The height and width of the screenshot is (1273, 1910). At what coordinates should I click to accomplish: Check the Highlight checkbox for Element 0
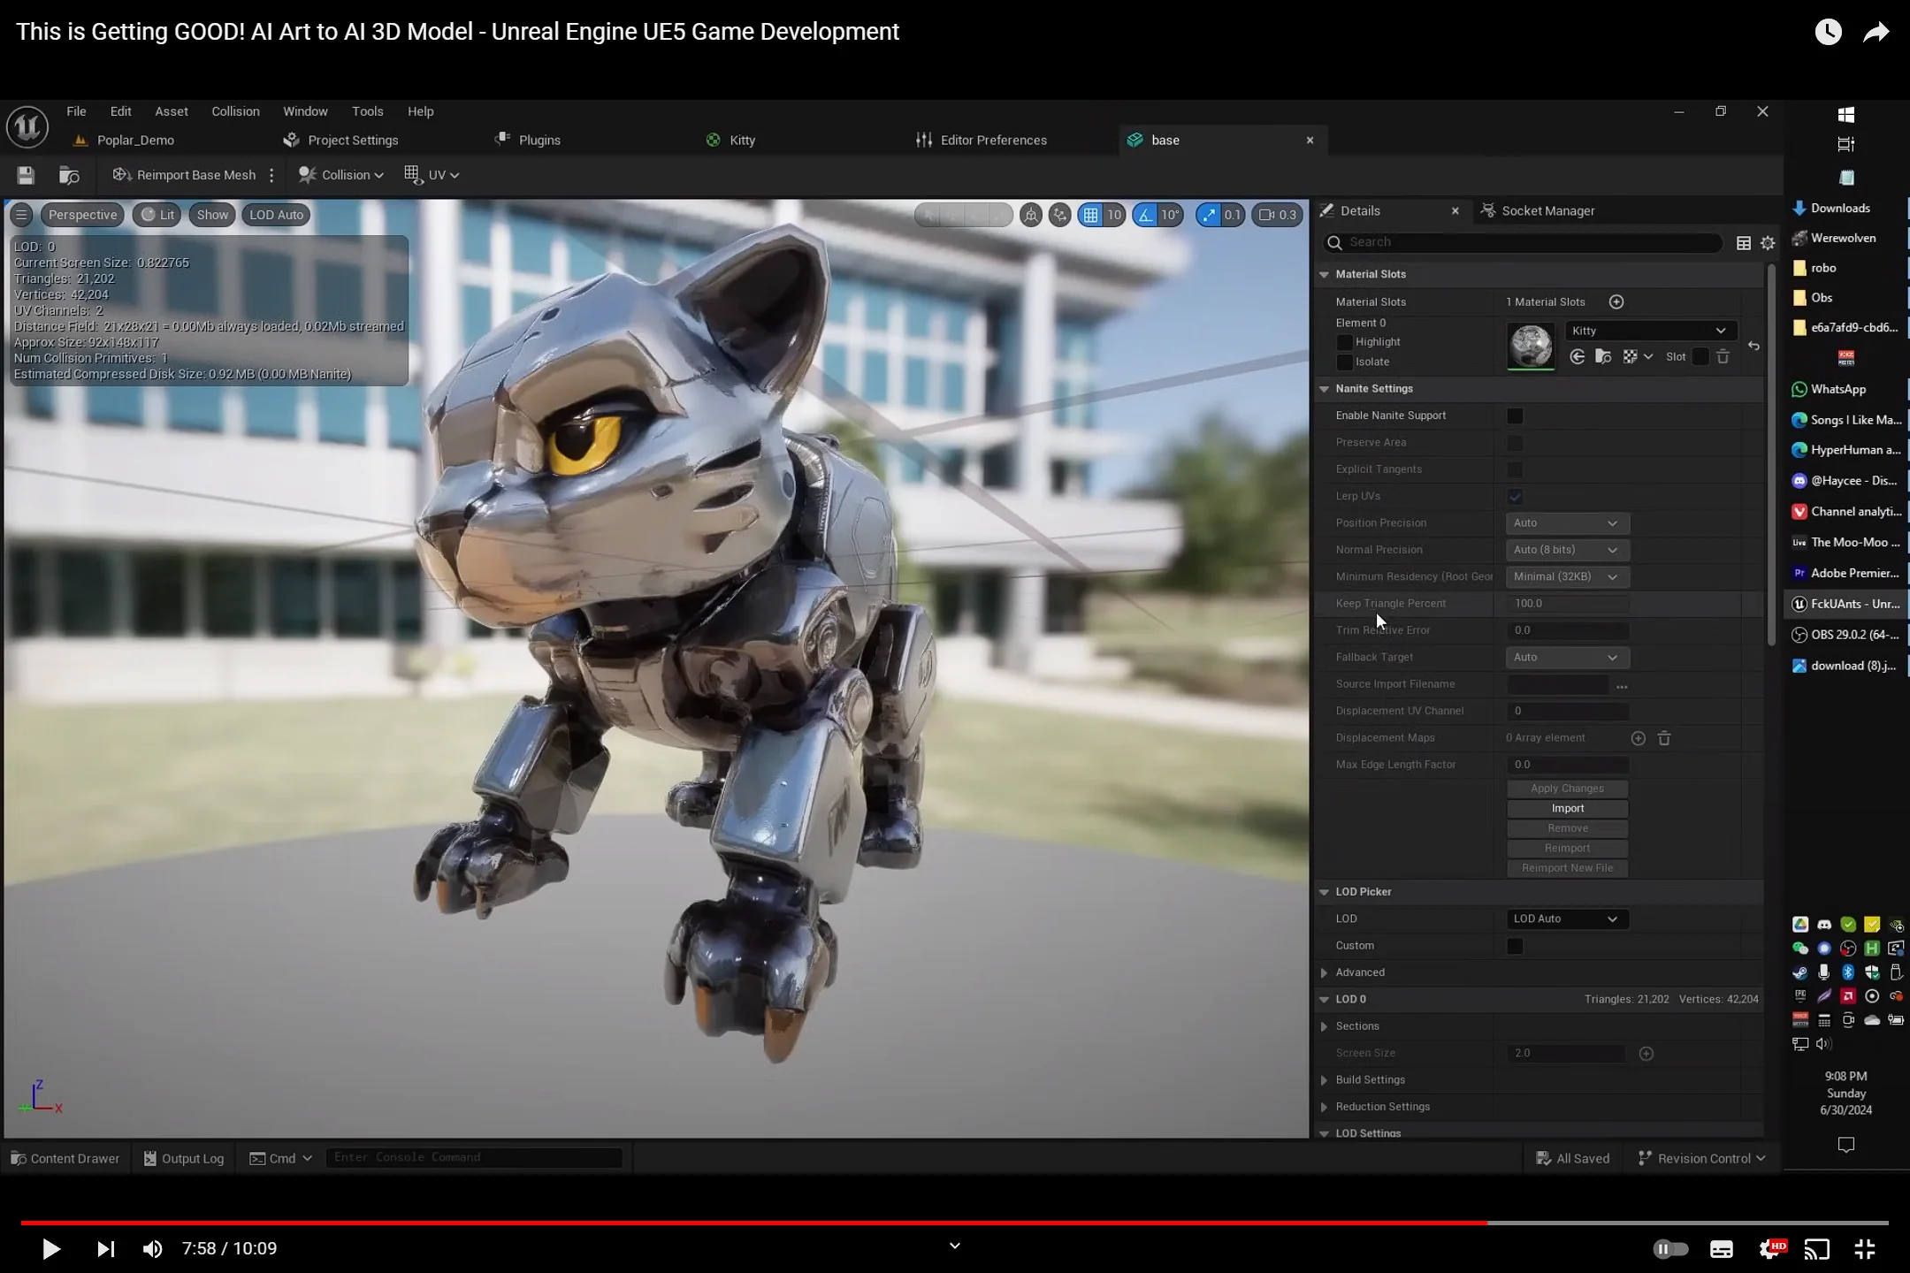tap(1345, 342)
